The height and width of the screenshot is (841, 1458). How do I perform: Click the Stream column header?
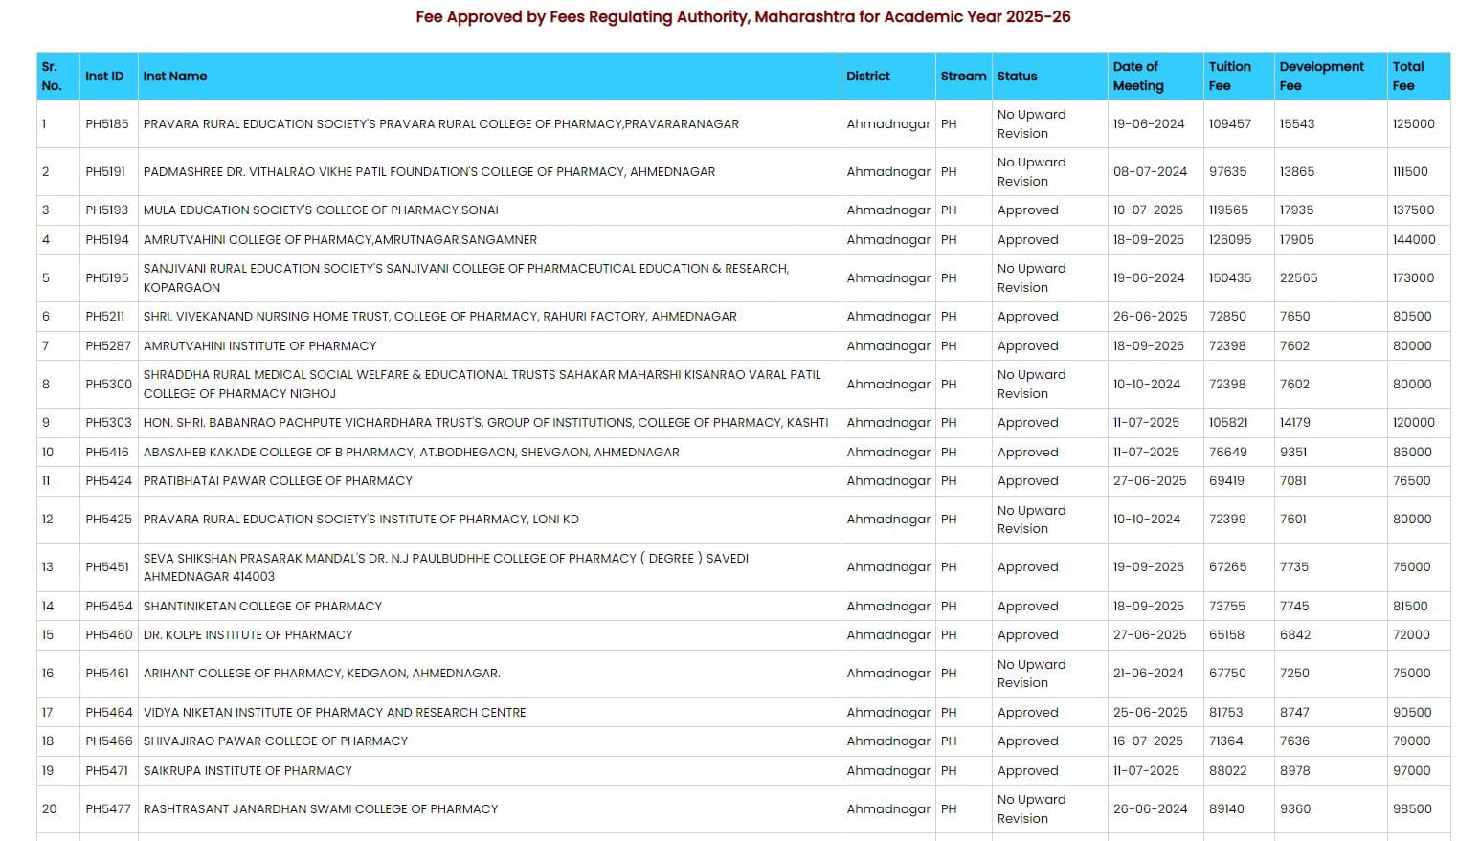pos(962,77)
